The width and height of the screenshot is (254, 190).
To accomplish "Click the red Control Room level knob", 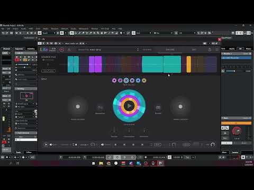I will 237,131.
